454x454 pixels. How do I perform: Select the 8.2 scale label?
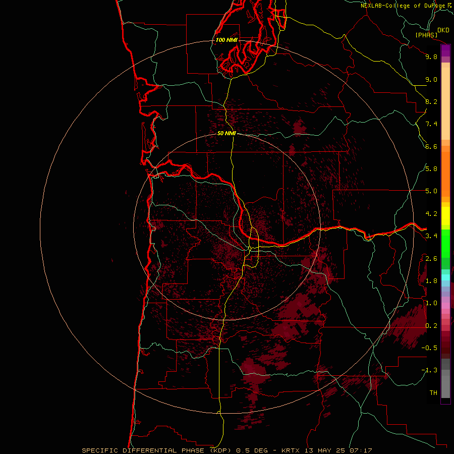click(431, 101)
